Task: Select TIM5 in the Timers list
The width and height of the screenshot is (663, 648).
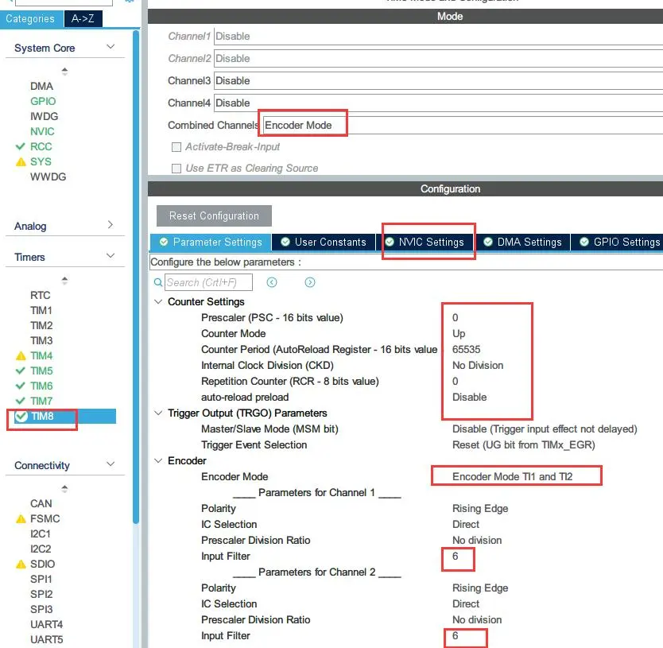Action: pyautogui.click(x=41, y=371)
